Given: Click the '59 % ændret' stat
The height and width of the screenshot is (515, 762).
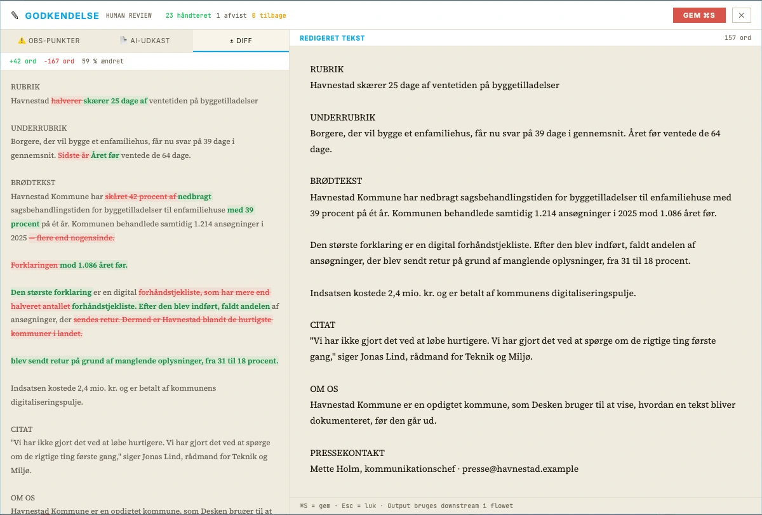Looking at the screenshot, I should [x=103, y=62].
